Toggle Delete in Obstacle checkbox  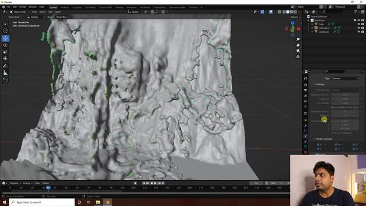332,133
